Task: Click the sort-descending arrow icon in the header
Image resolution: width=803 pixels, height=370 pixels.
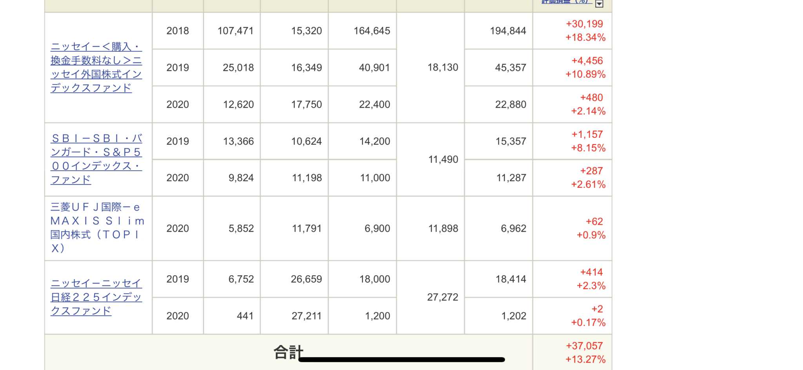Action: [599, 4]
